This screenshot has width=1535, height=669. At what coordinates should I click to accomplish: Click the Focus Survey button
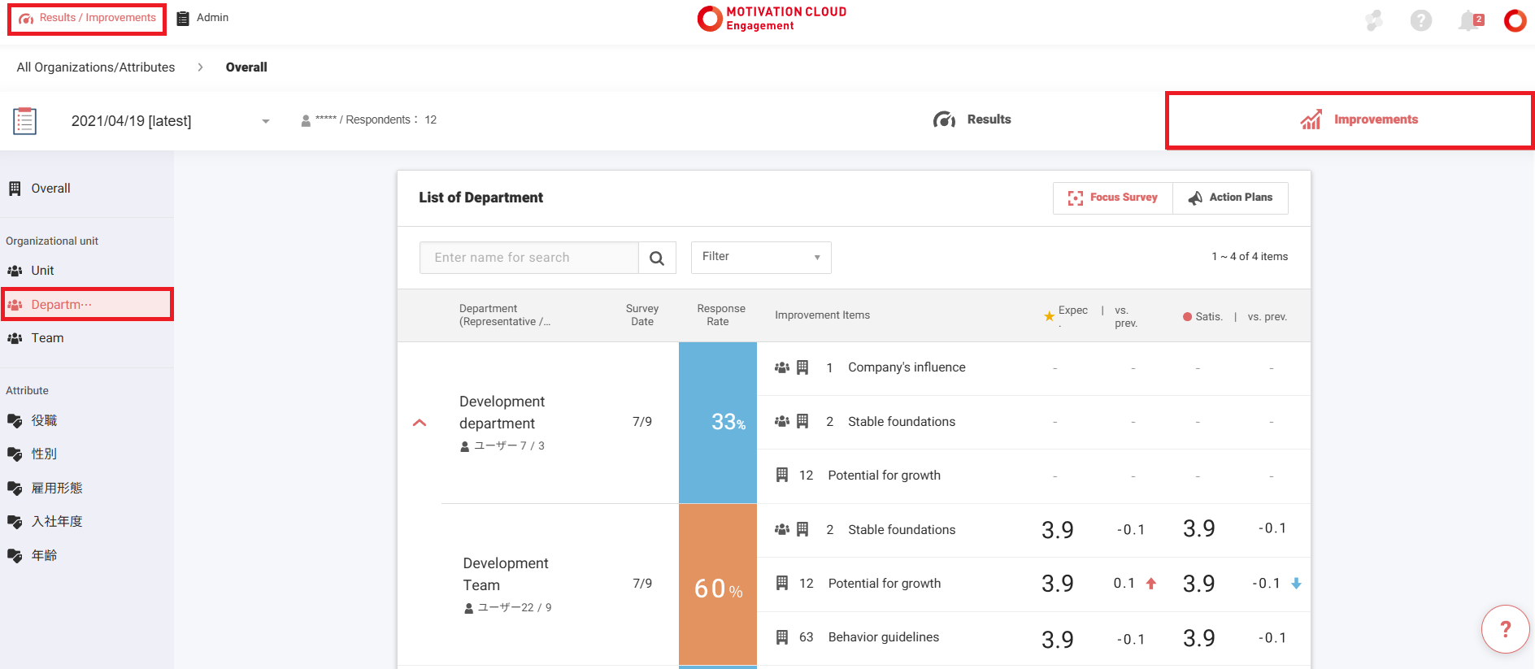pyautogui.click(x=1112, y=198)
